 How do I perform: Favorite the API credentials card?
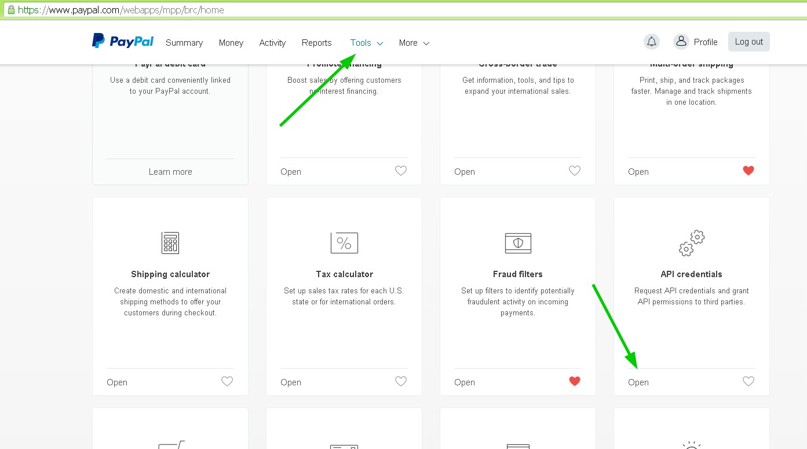pos(748,381)
